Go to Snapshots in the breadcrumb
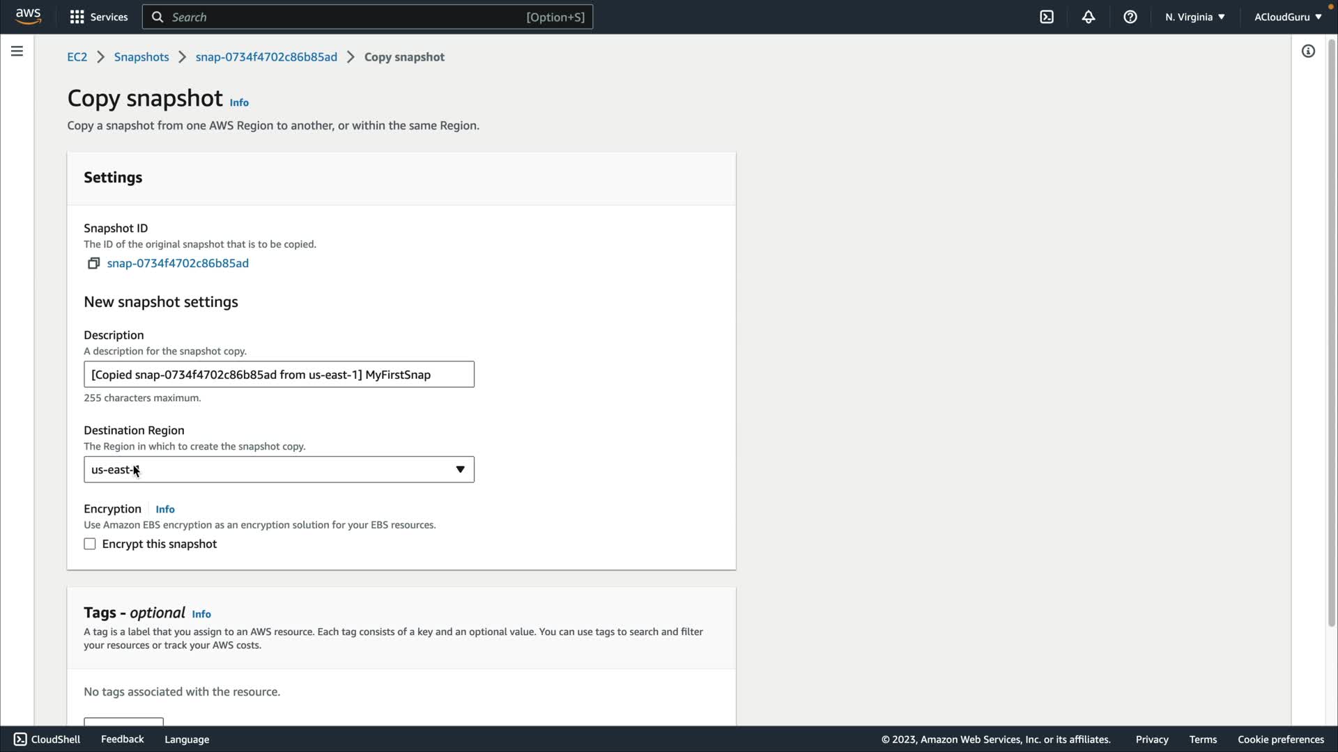The image size is (1338, 752). [141, 57]
